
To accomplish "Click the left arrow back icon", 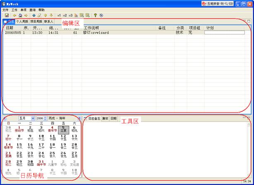I will coord(15,15).
